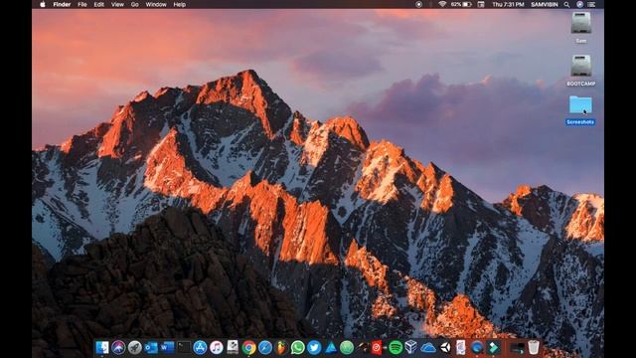Open Wi-Fi status menu
Image resolution: width=636 pixels, height=358 pixels.
442,4
